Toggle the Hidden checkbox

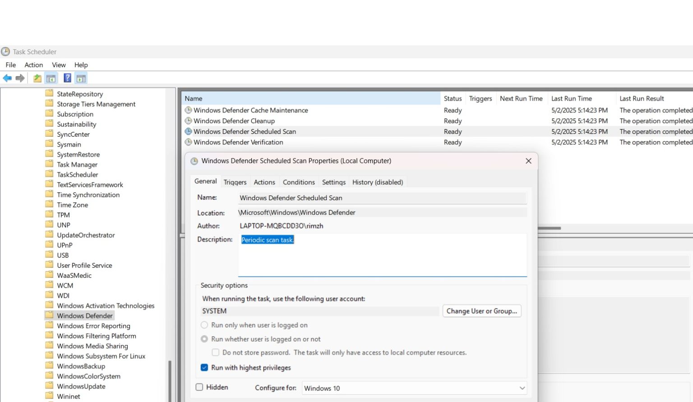point(199,387)
